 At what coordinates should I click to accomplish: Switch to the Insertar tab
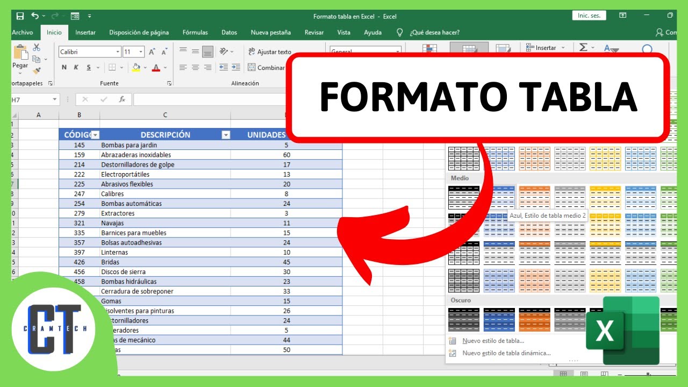[85, 32]
